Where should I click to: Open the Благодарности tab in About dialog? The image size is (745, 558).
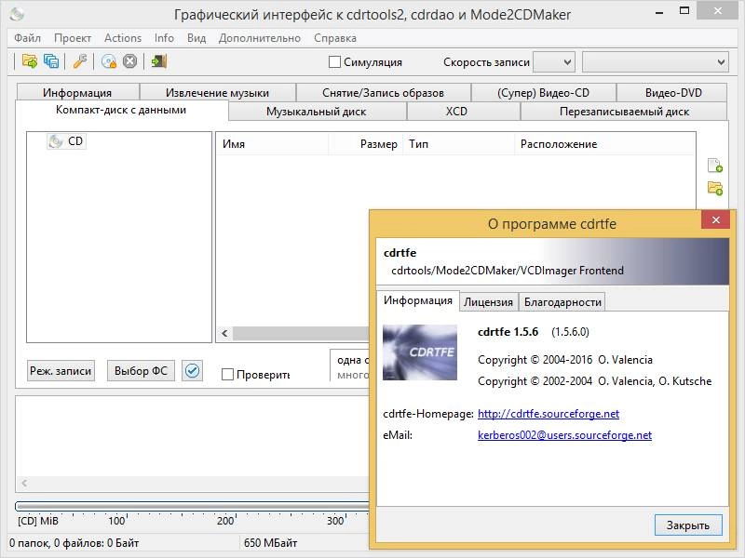[x=562, y=302]
